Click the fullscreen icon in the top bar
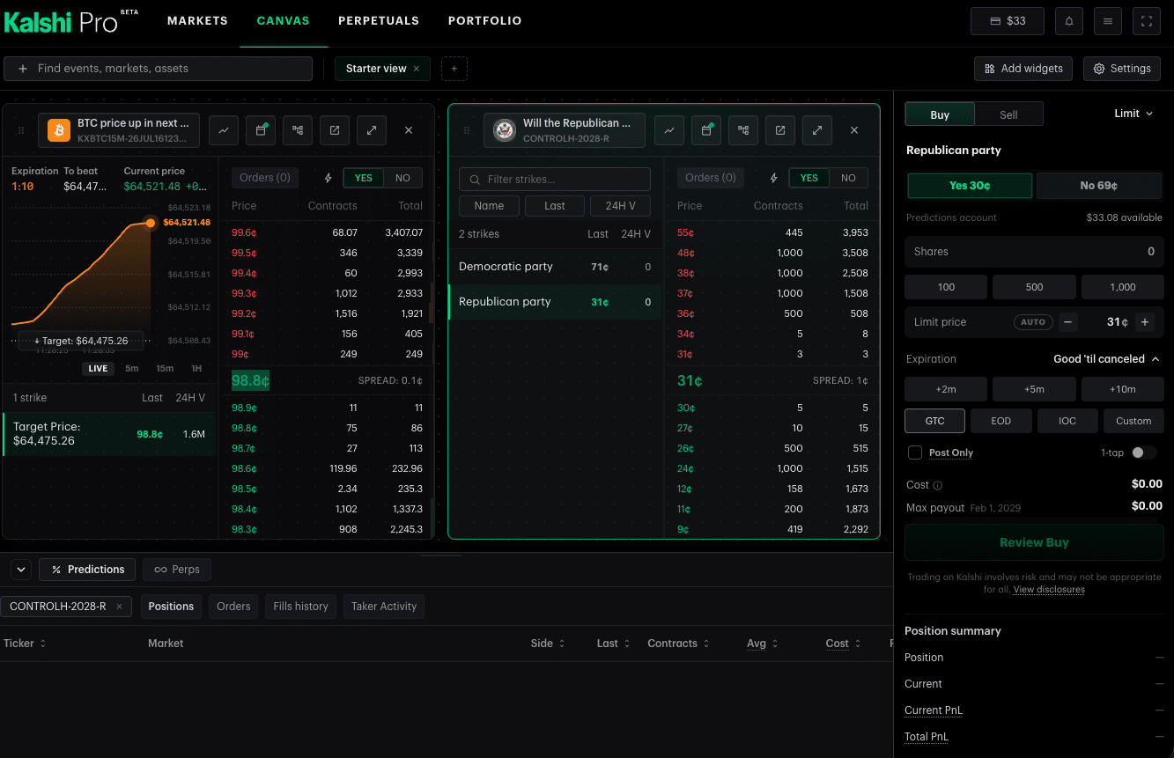This screenshot has height=758, width=1174. point(1147,21)
